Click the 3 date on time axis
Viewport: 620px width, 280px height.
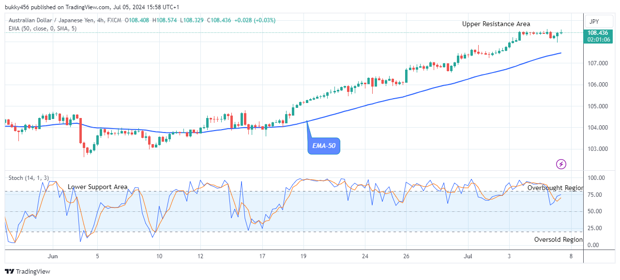(509, 256)
